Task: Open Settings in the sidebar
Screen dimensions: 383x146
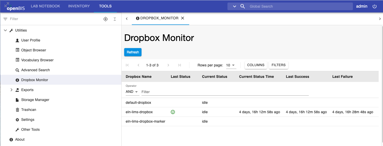Action: [x=28, y=120]
